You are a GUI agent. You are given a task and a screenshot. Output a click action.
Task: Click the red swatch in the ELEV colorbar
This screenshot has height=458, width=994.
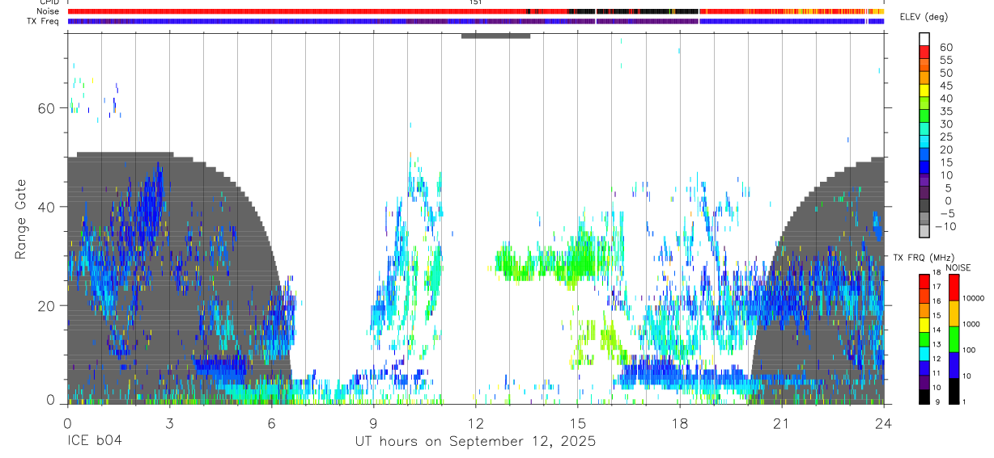(924, 52)
